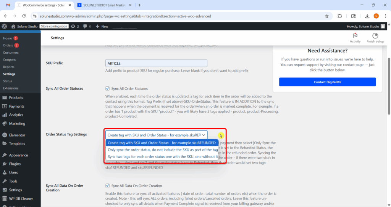Screen dimensions: 391x207
Task: Click the Solune Studio site name link
Action: tap(27, 26)
